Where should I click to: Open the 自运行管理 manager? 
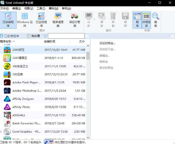75,20
